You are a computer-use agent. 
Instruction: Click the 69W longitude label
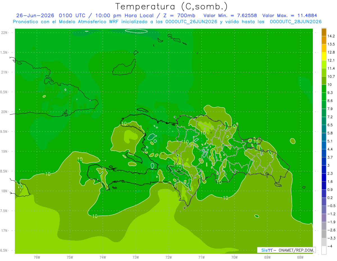tap(267, 257)
